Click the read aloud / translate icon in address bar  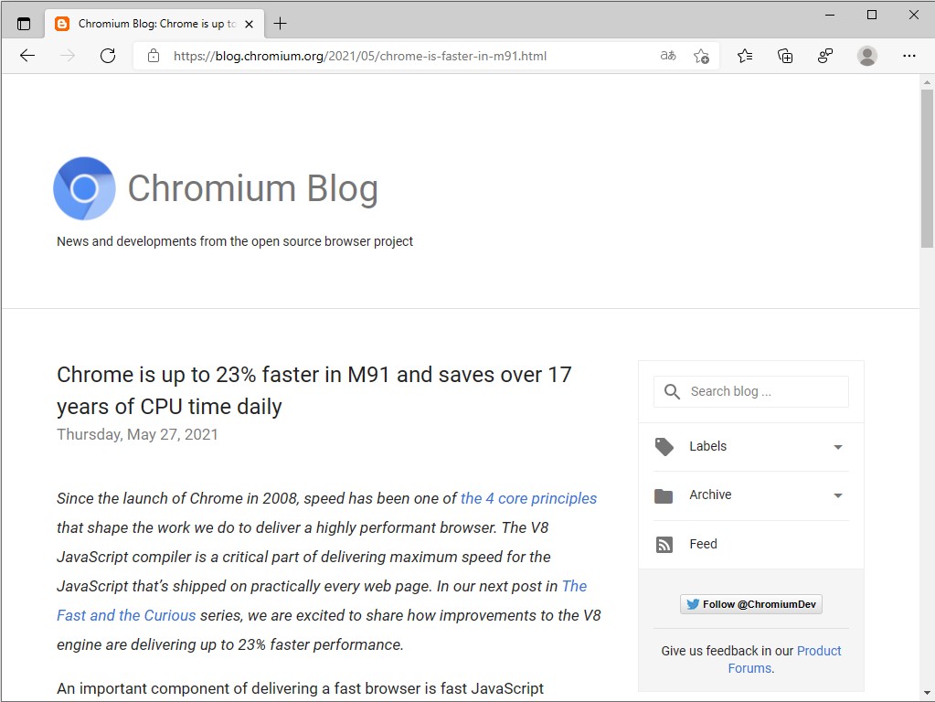tap(667, 56)
